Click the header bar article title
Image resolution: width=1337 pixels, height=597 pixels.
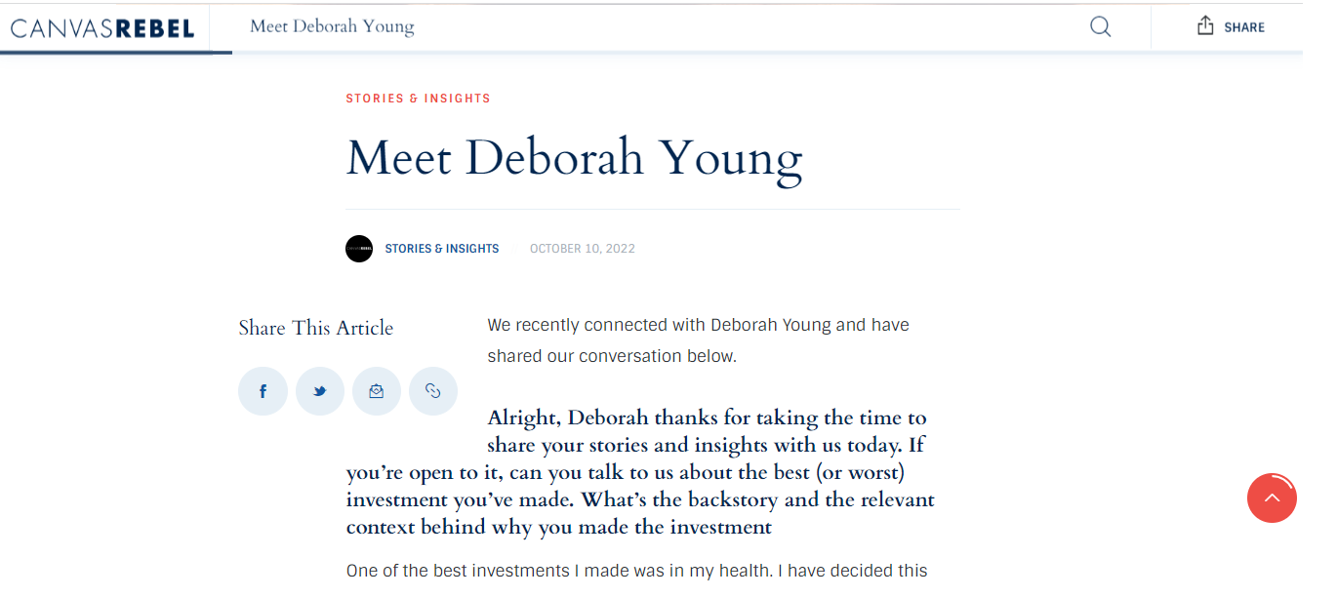(332, 26)
